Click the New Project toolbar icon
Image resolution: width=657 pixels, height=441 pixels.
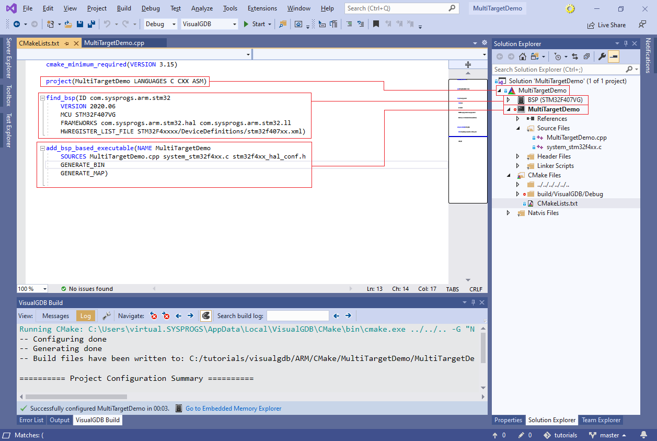[x=50, y=24]
